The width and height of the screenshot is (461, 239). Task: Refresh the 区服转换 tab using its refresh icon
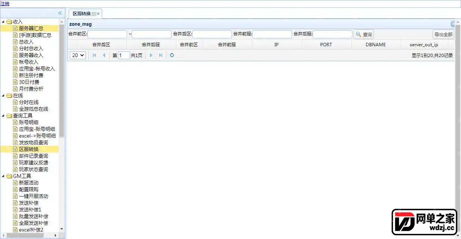pyautogui.click(x=94, y=14)
